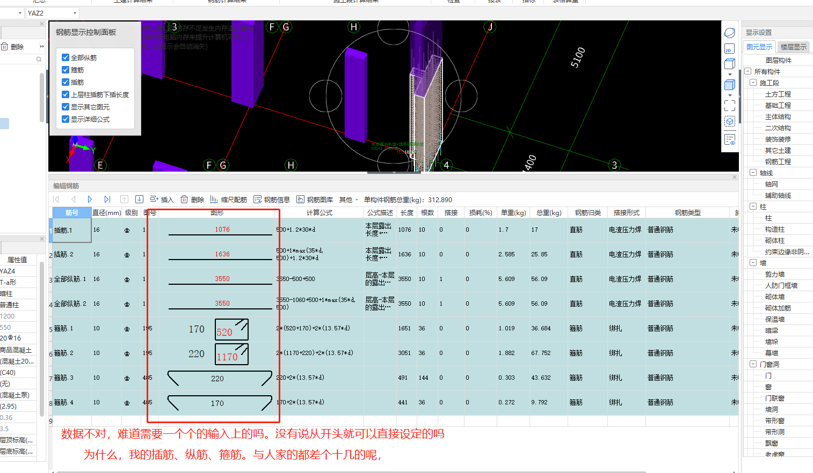
Task: Select 钢筋工程 in display tree
Action: [778, 161]
